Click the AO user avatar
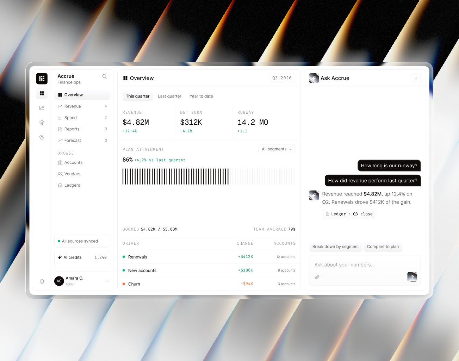Screen dimensions: 459x361 59,281
